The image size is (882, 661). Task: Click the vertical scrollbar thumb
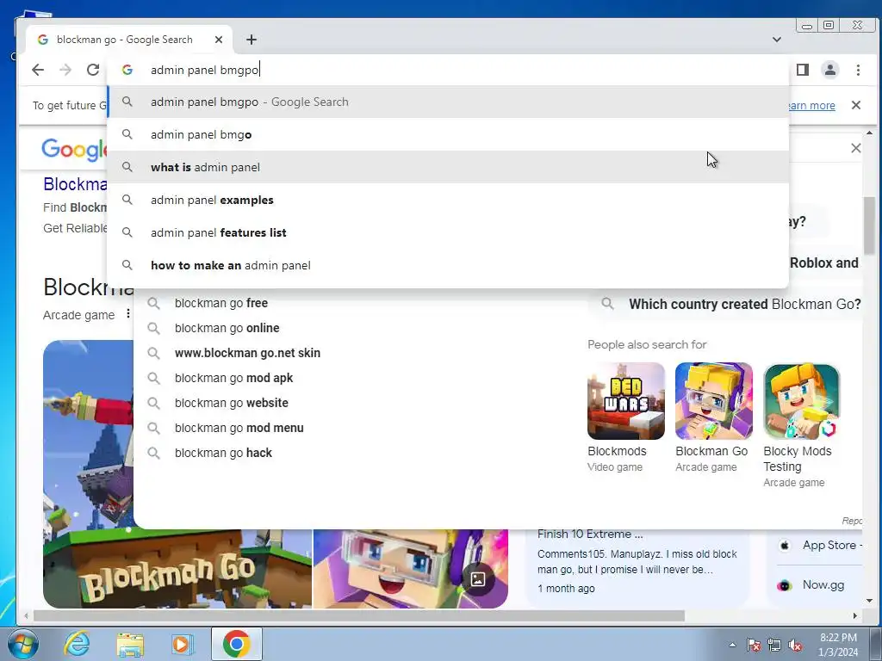870,225
